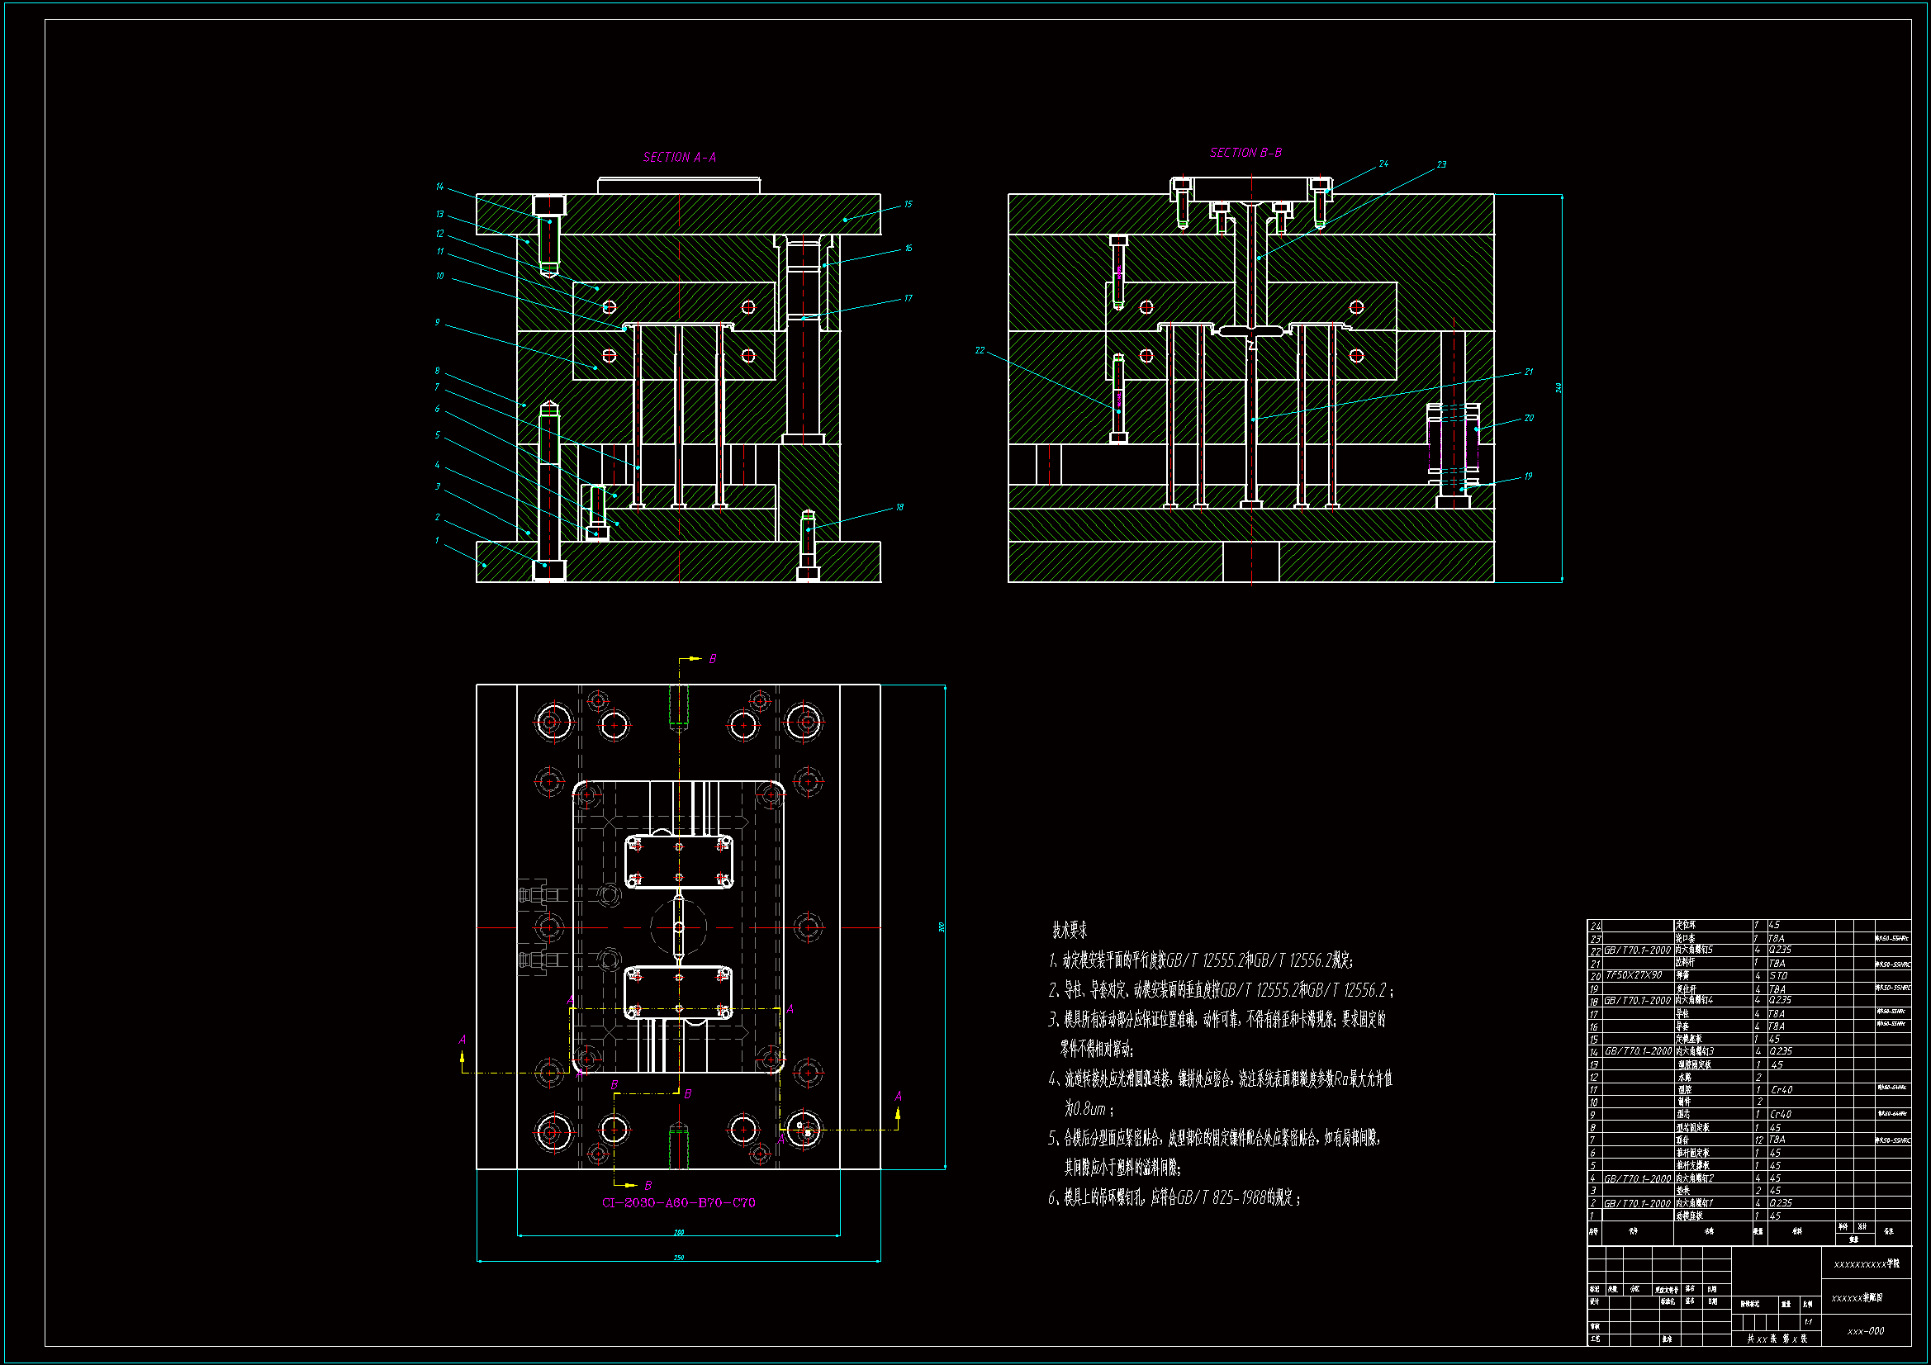The width and height of the screenshot is (1931, 1365).
Task: Click the 1:1 scale cell in title block
Action: 1808,1321
